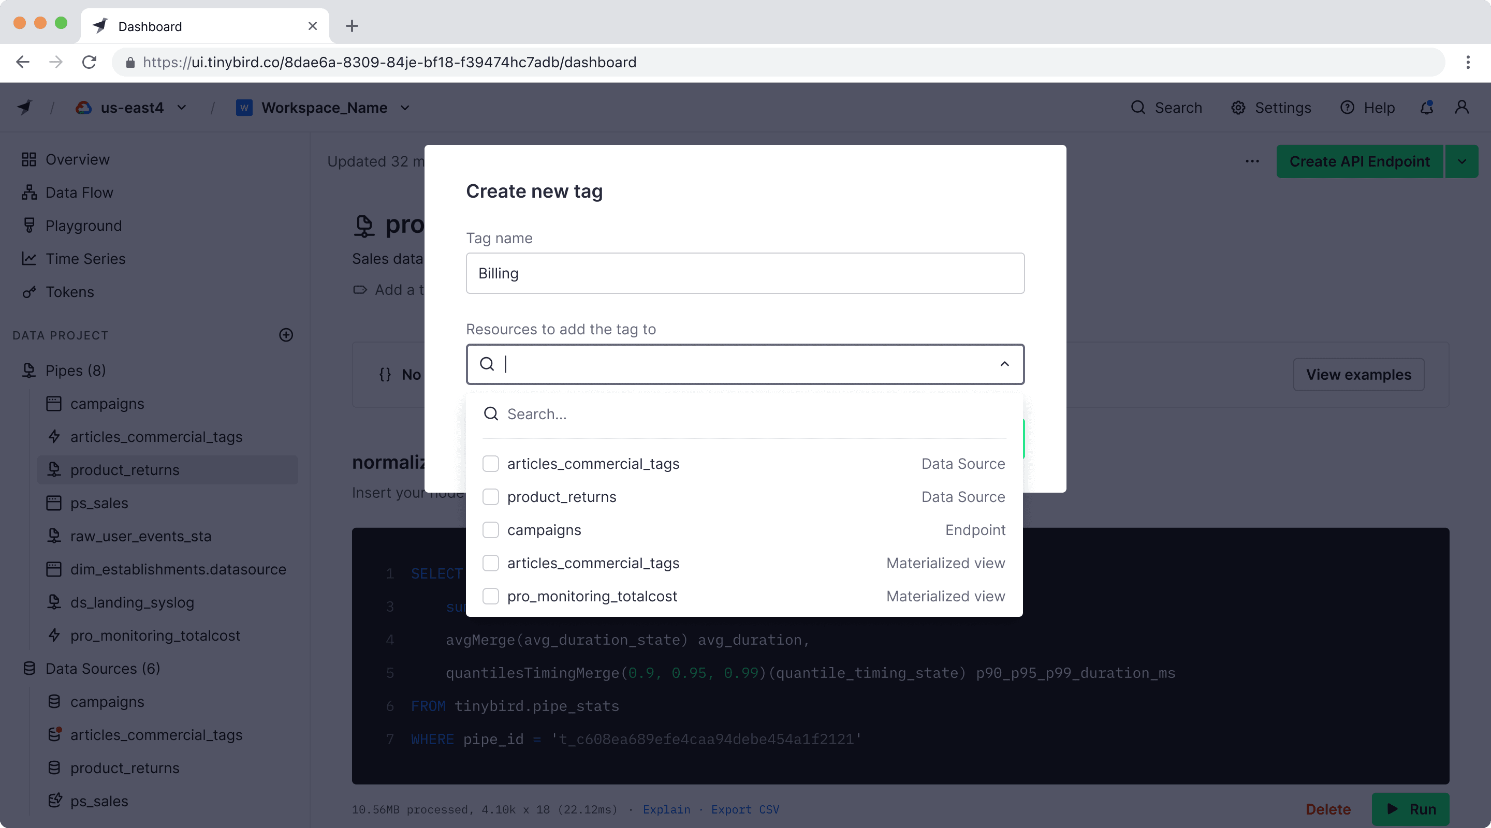This screenshot has width=1491, height=828.
Task: Click the View examples button
Action: [x=1360, y=374]
